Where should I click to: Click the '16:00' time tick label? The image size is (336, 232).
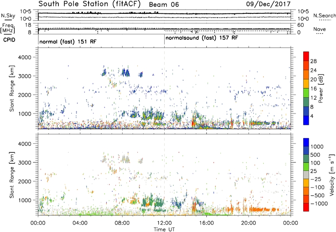point(206,223)
